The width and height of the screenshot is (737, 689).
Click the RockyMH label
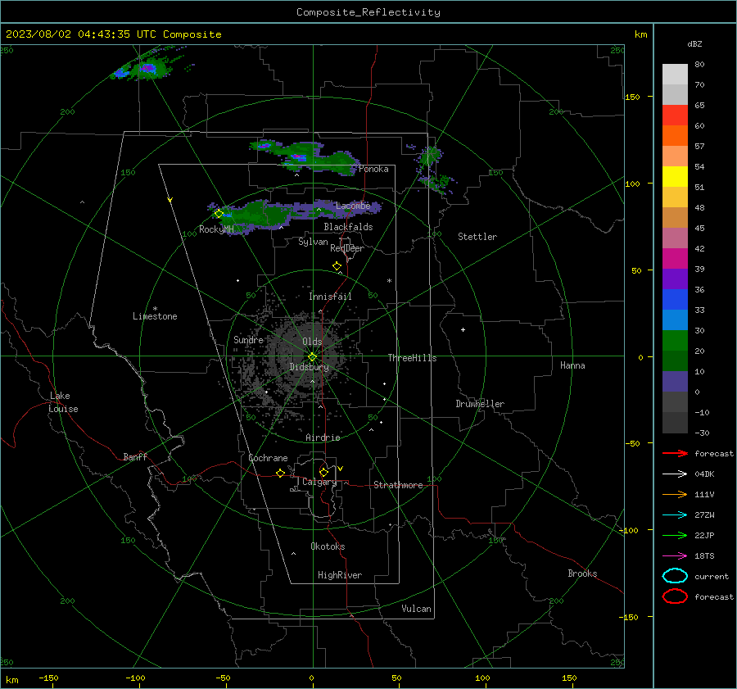pos(216,229)
